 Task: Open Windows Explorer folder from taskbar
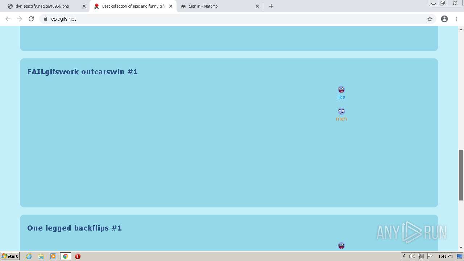click(x=41, y=256)
